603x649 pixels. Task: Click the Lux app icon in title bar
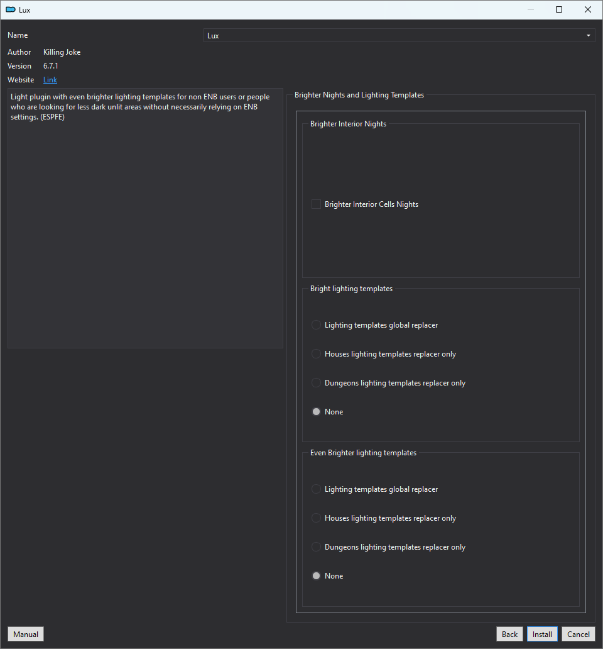[x=10, y=9]
